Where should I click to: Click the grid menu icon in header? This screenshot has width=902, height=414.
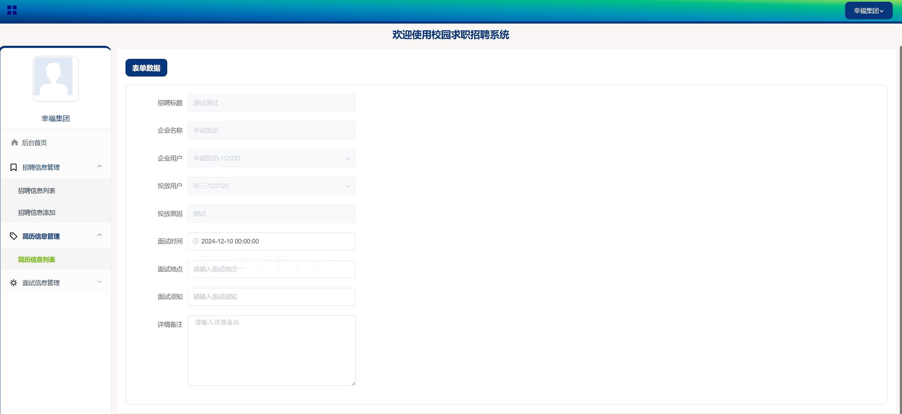tap(12, 10)
